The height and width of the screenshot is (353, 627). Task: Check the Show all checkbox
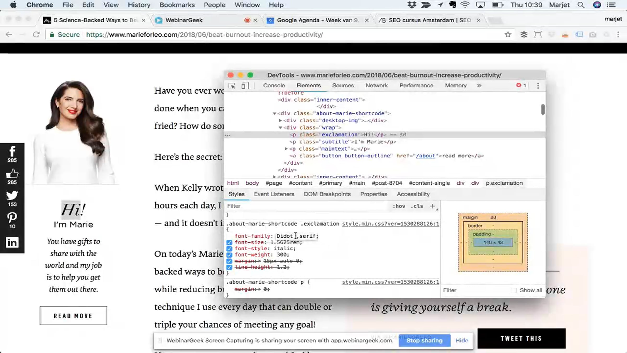[x=514, y=290]
